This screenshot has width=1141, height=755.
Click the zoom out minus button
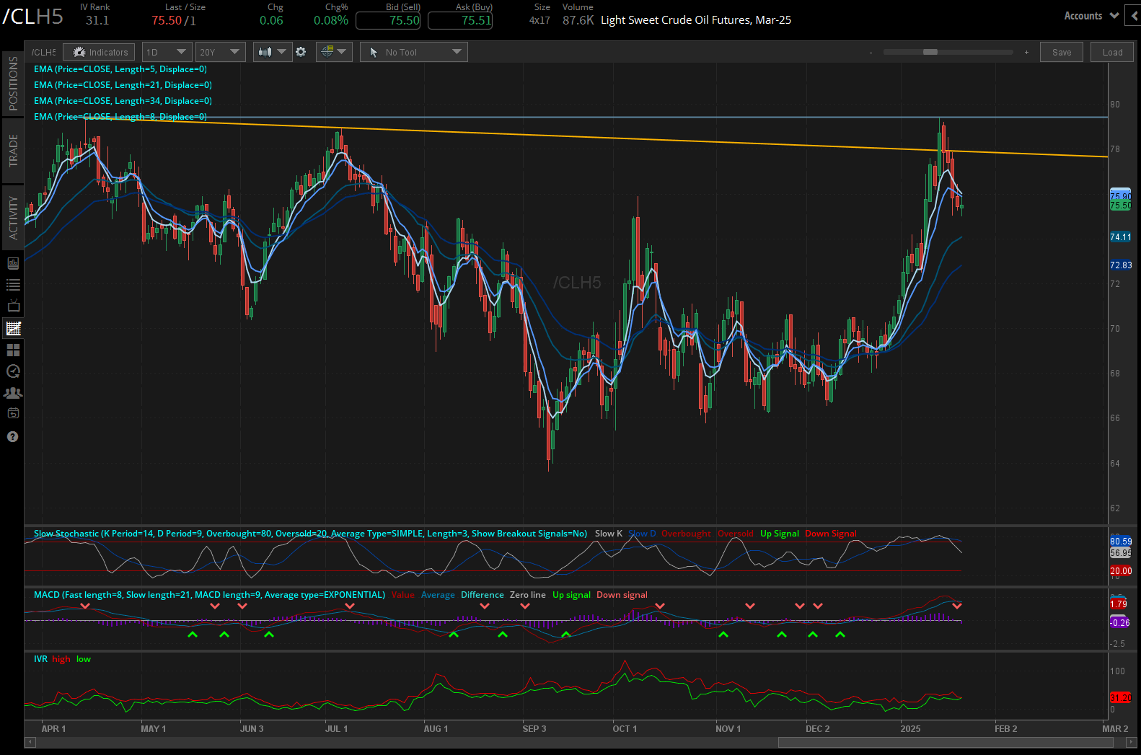tap(871, 53)
